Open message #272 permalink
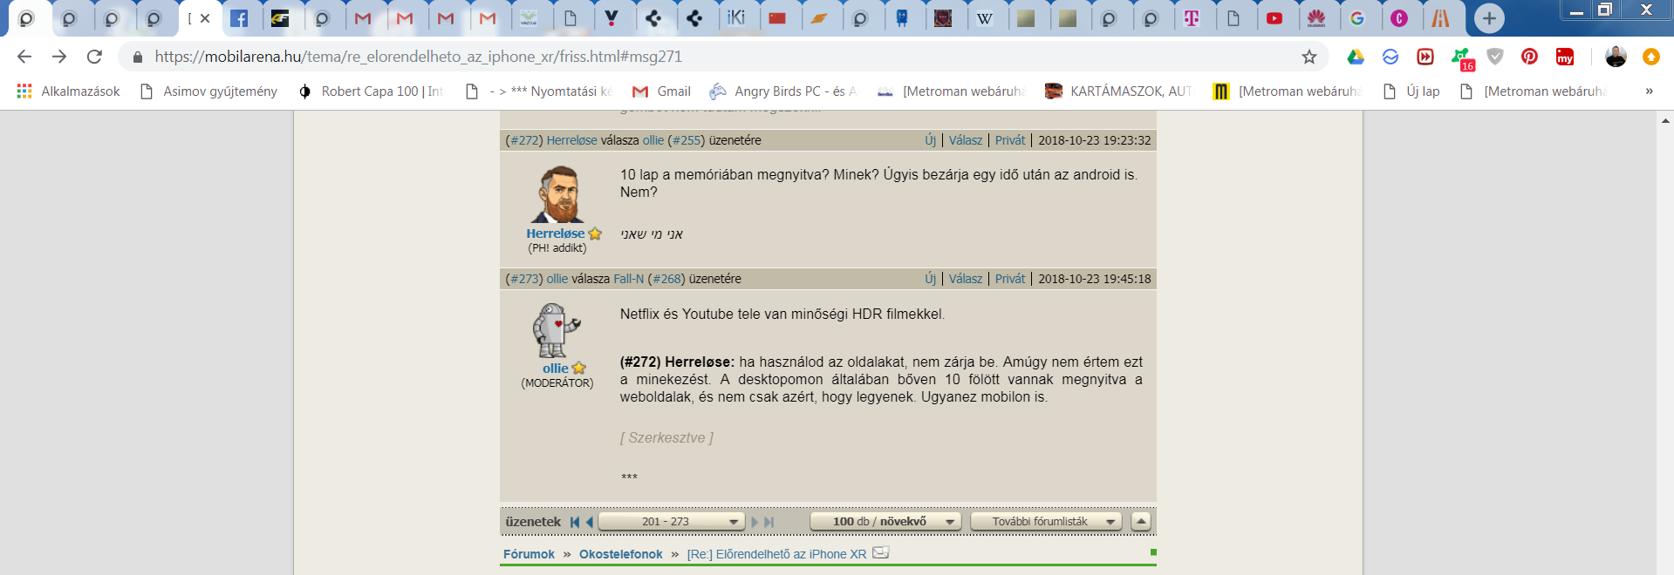This screenshot has height=575, width=1674. [x=524, y=140]
